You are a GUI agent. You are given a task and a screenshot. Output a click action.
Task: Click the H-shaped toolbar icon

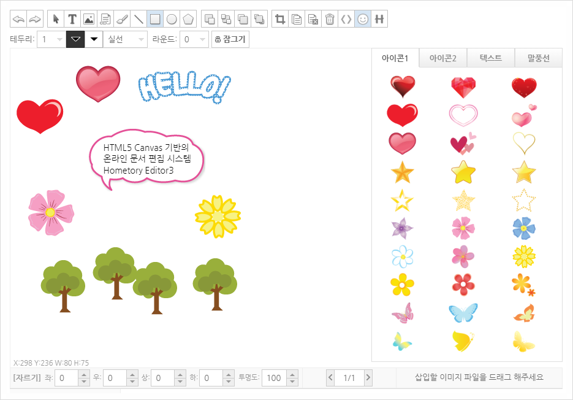[x=379, y=19]
